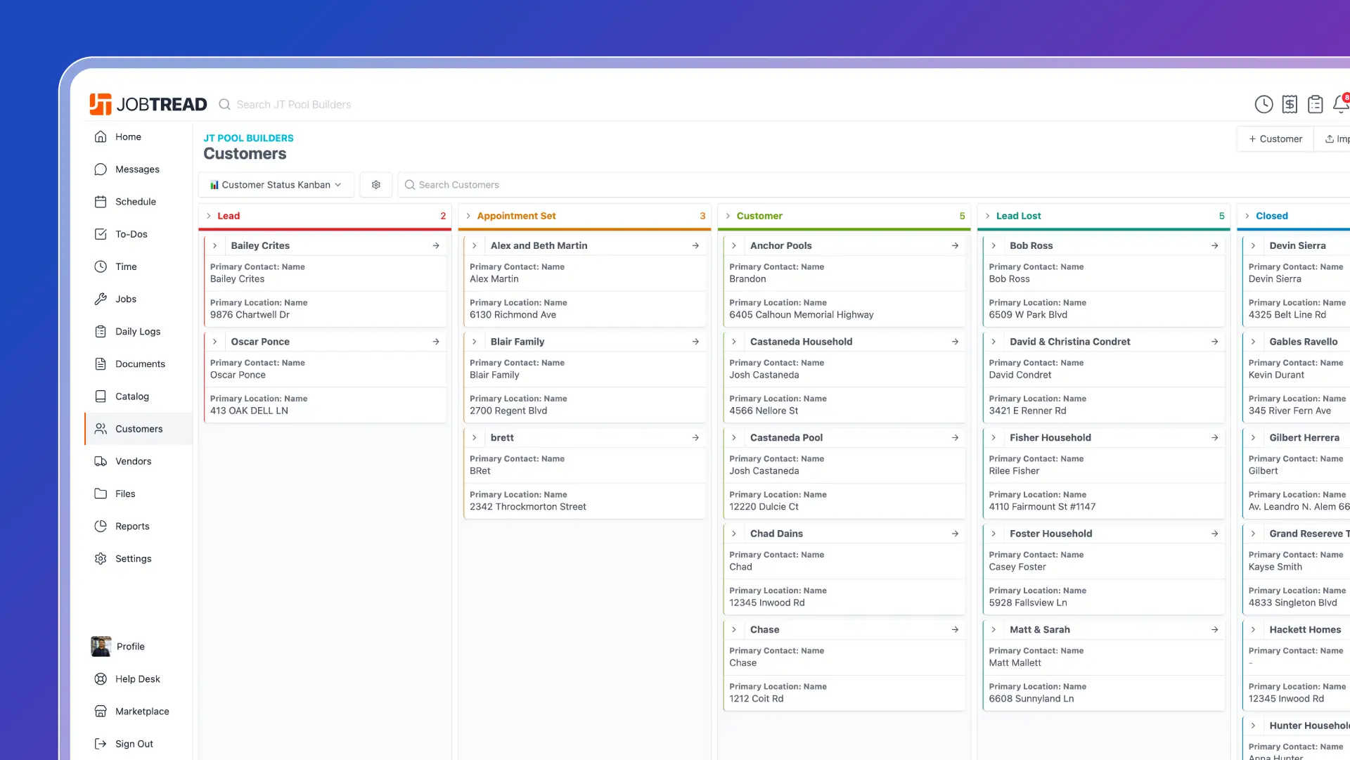This screenshot has width=1350, height=760.
Task: Open Fisher Household card arrow
Action: pos(1214,437)
